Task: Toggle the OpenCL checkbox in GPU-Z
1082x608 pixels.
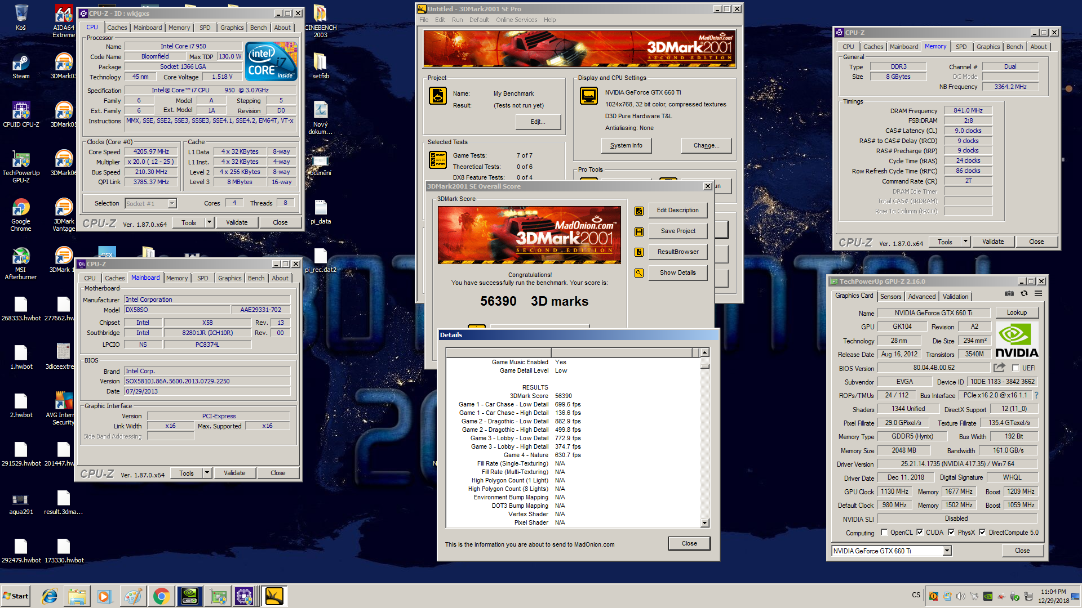Action: pos(884,533)
